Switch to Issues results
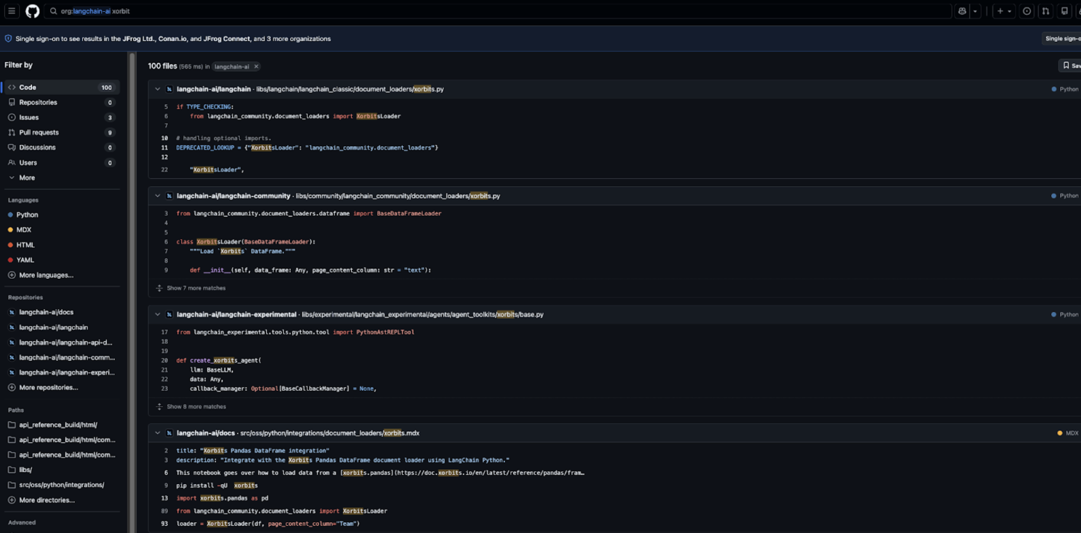Image resolution: width=1081 pixels, height=533 pixels. [29, 117]
